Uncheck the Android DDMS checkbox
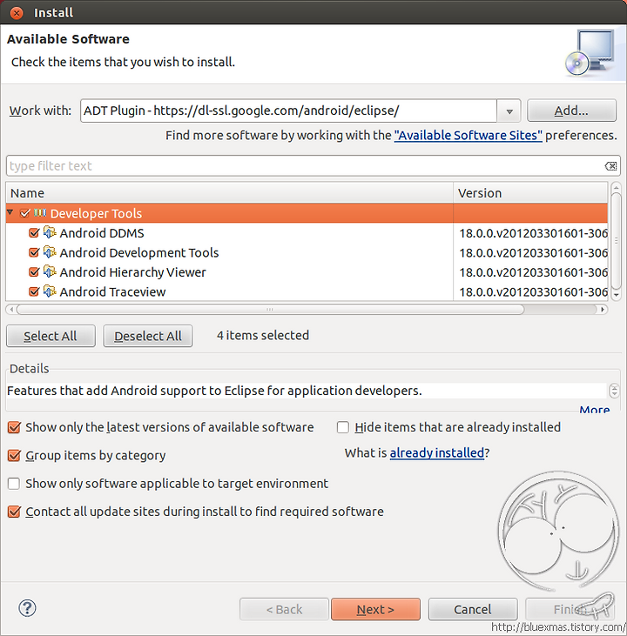This screenshot has width=627, height=636. [x=34, y=233]
